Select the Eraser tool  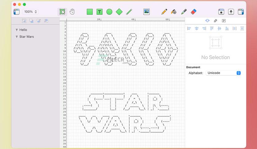pos(194,12)
